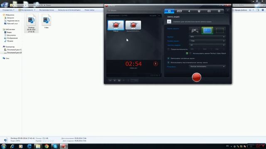This screenshot has height=149, width=266.
Task: Select the Video.avi recording thumbnail
Action: tap(116, 26)
